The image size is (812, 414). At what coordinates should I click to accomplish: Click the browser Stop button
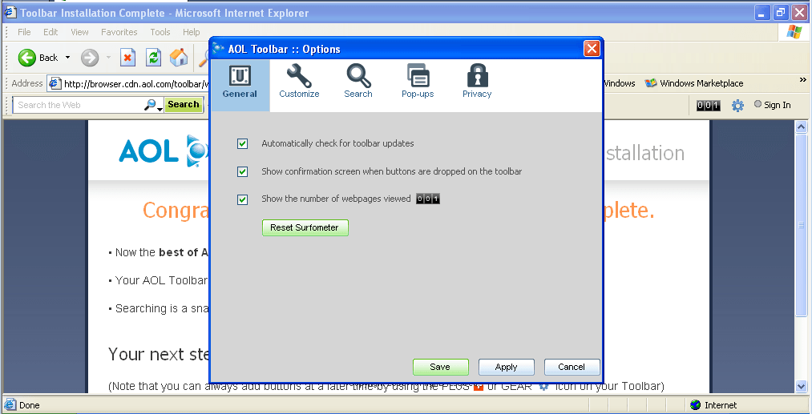127,58
